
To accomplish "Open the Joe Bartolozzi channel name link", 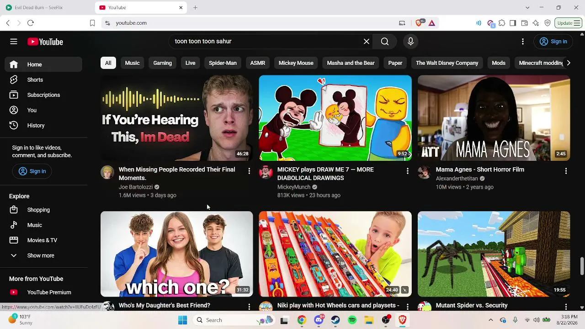I will pyautogui.click(x=136, y=187).
